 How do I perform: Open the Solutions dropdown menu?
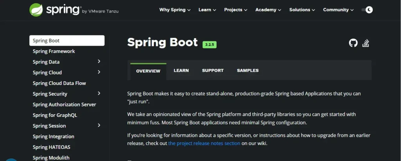(x=302, y=10)
